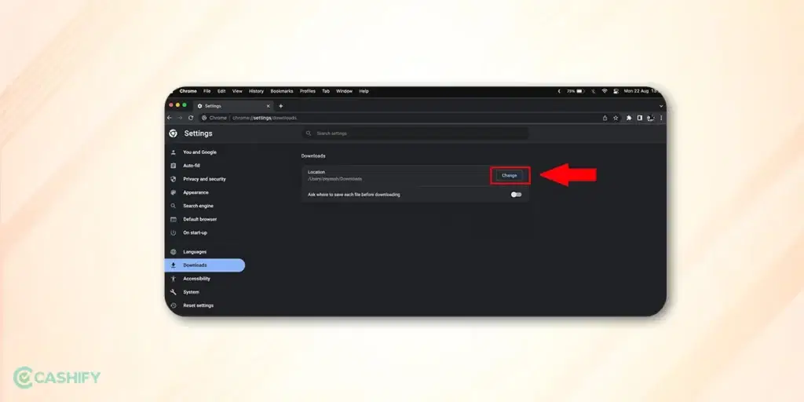Open Appearance settings section
The width and height of the screenshot is (804, 402).
[196, 192]
